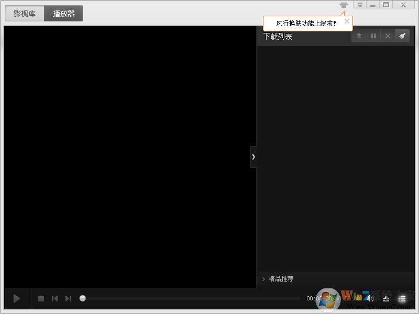Skip to the previous video
The height and width of the screenshot is (314, 419).
[x=54, y=298]
